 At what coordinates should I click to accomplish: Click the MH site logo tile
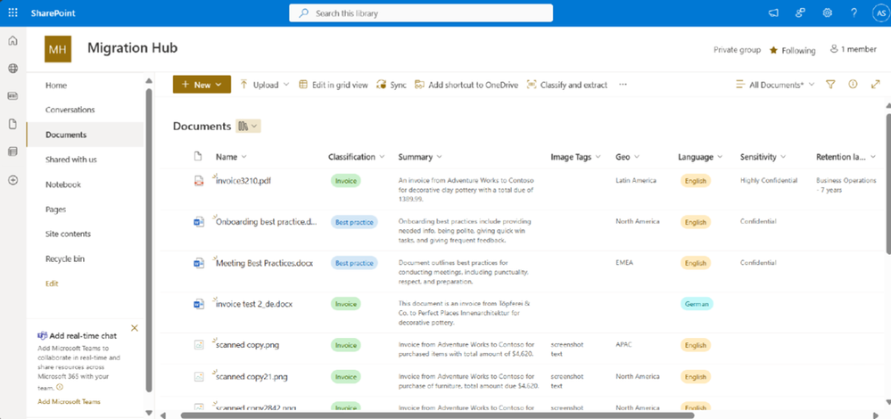[58, 49]
